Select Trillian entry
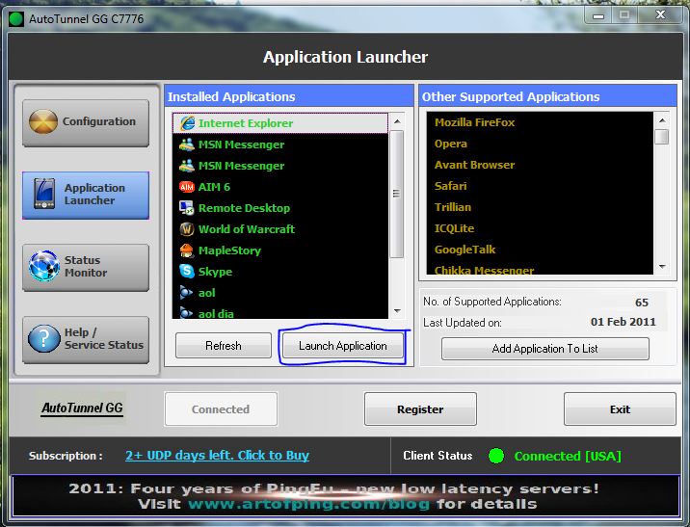Viewport: 690px width, 527px height. pos(540,207)
